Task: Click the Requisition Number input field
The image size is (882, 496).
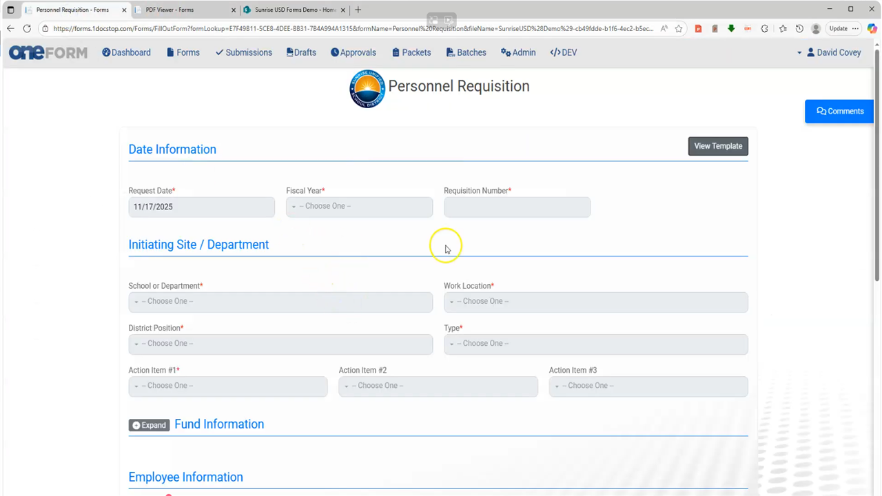Action: pos(517,207)
